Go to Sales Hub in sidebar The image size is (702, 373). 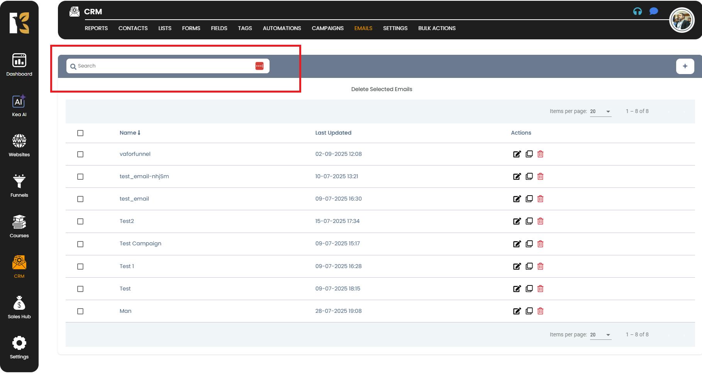click(x=19, y=307)
